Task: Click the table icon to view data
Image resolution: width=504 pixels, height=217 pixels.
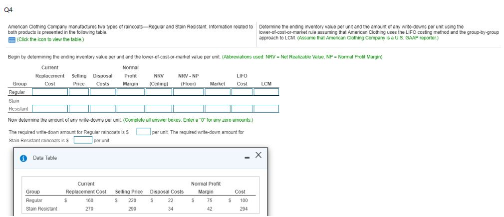Action: [x=11, y=40]
